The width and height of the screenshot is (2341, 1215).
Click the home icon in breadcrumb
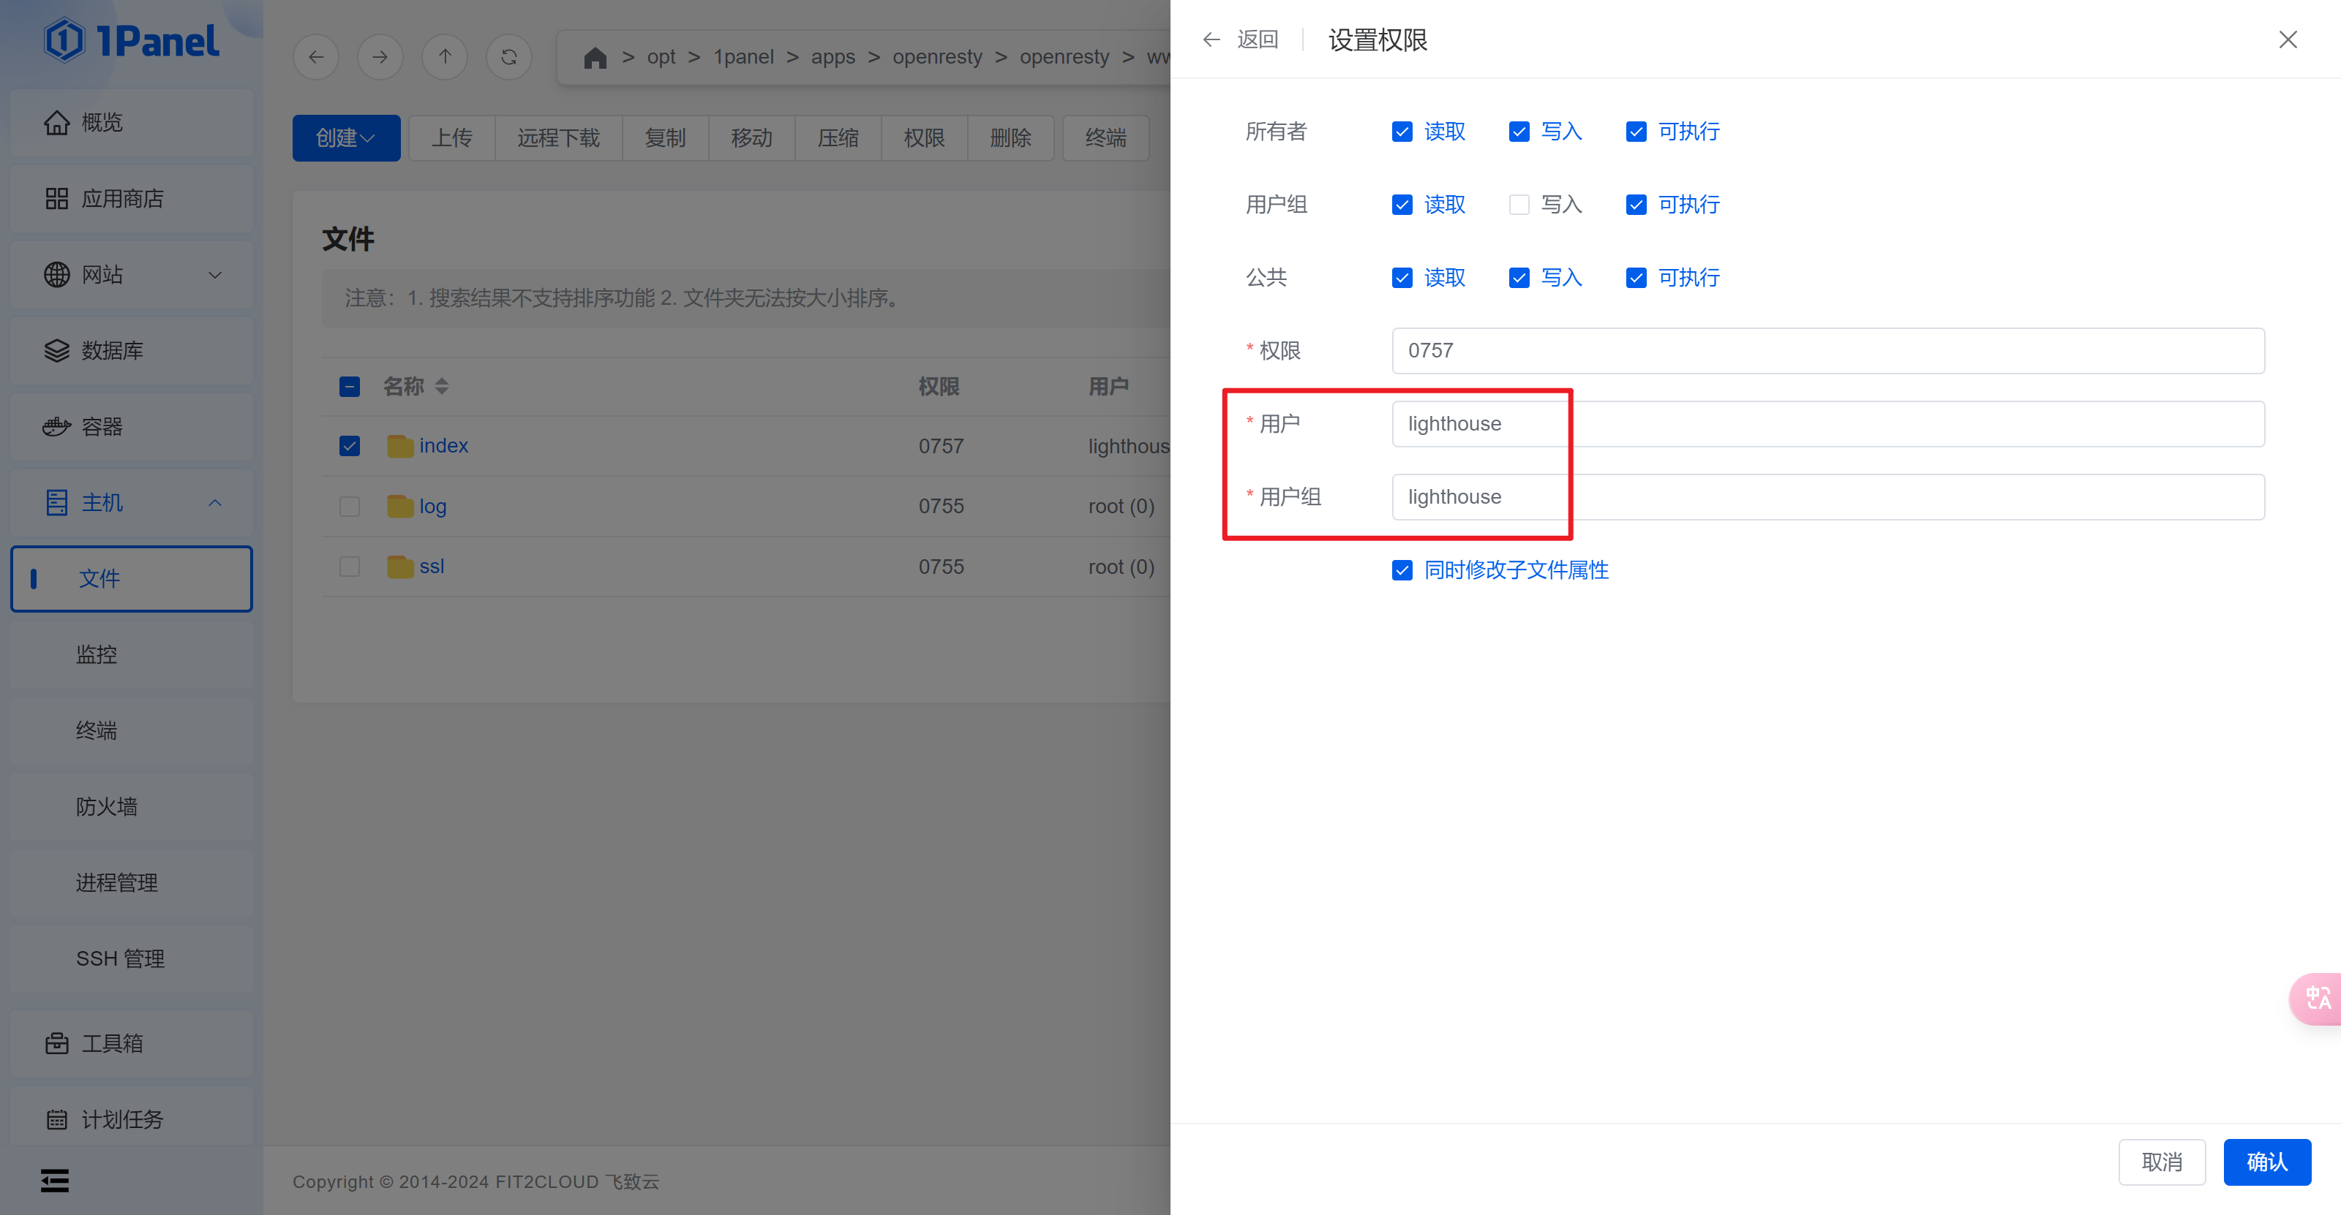click(595, 57)
